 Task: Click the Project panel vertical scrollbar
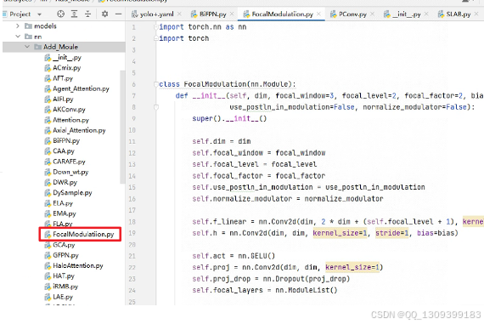(122, 127)
